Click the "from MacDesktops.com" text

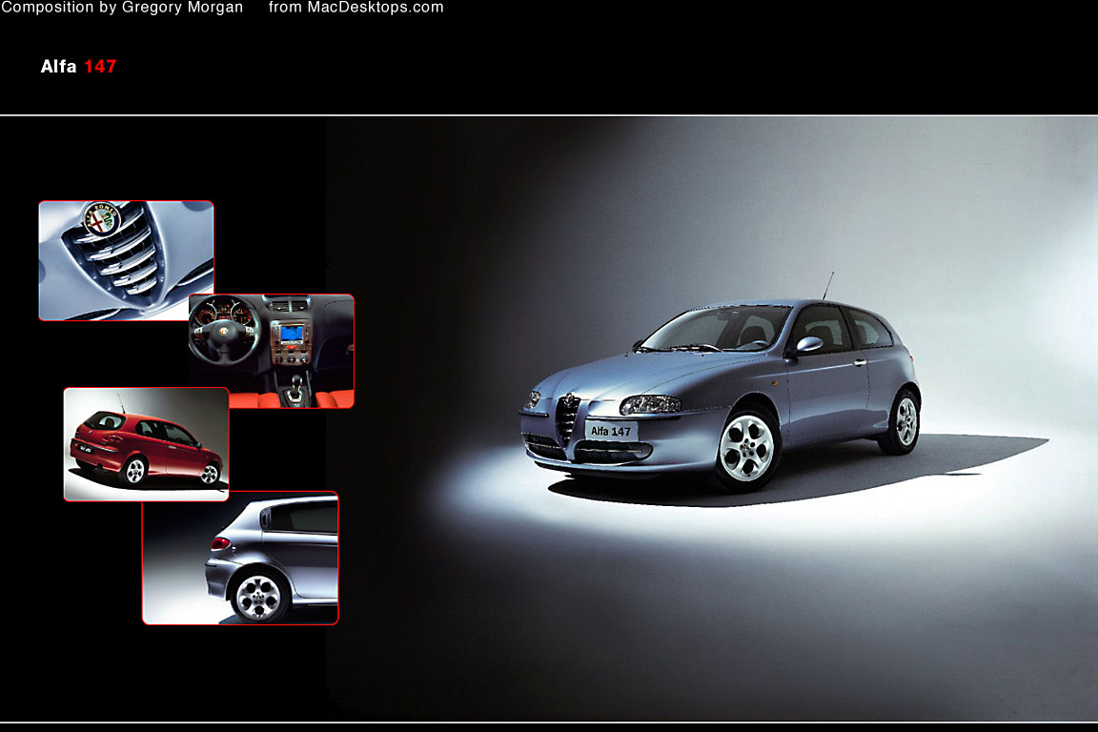point(356,8)
